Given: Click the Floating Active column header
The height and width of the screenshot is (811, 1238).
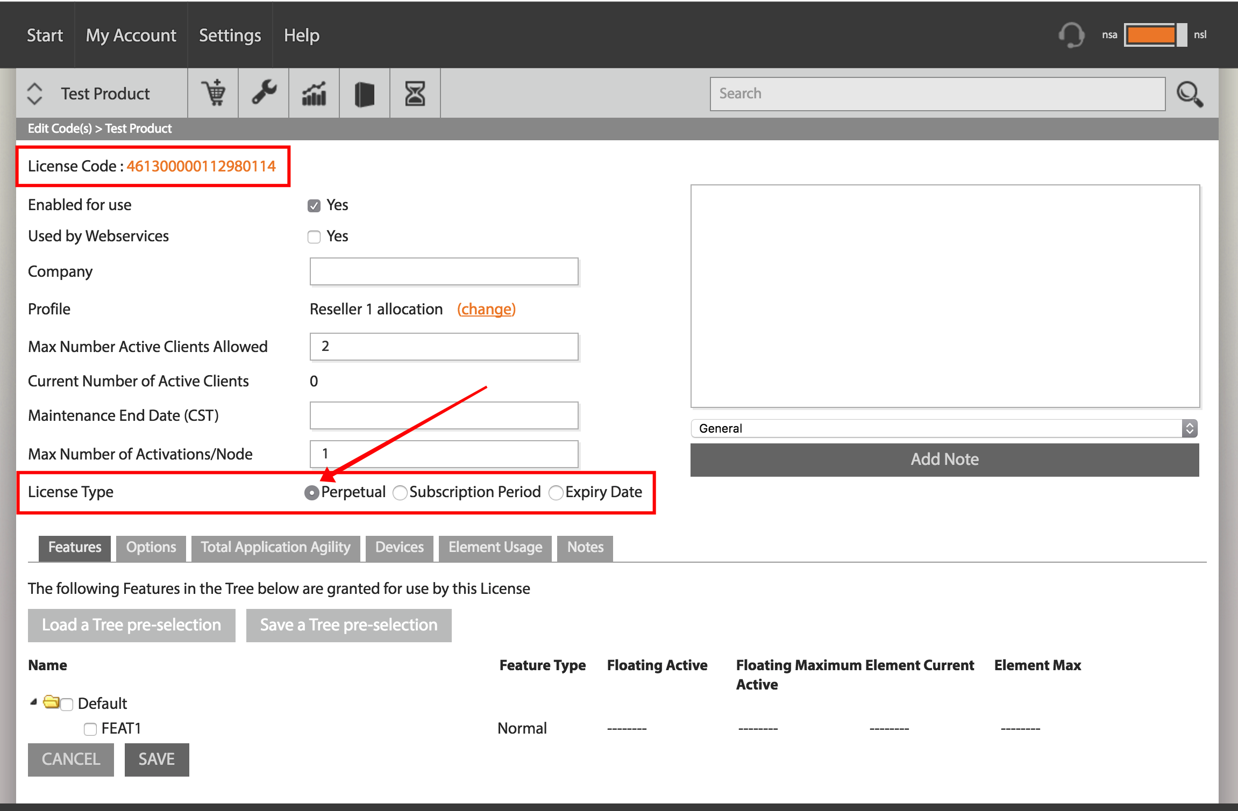Looking at the screenshot, I should (657, 665).
